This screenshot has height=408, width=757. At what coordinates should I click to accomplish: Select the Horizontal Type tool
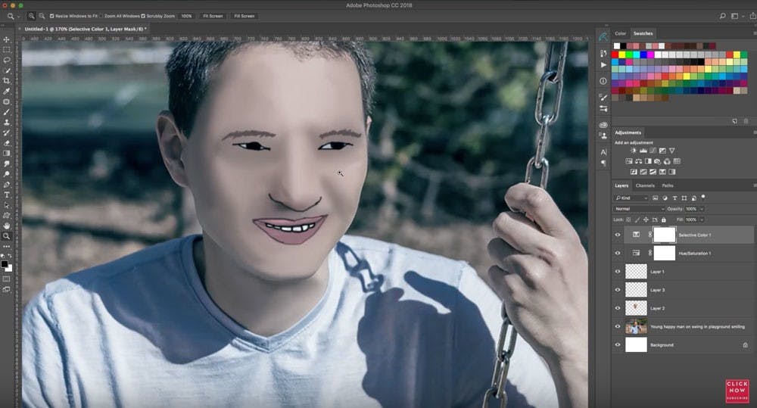(x=6, y=195)
